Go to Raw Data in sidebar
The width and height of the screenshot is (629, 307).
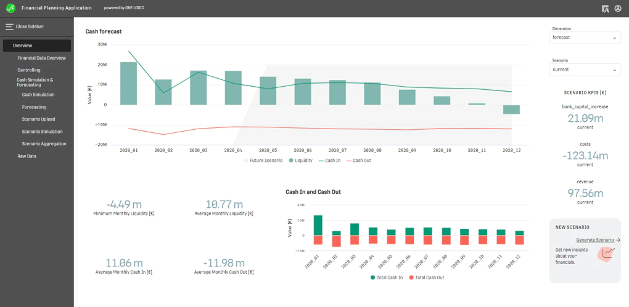pos(27,156)
